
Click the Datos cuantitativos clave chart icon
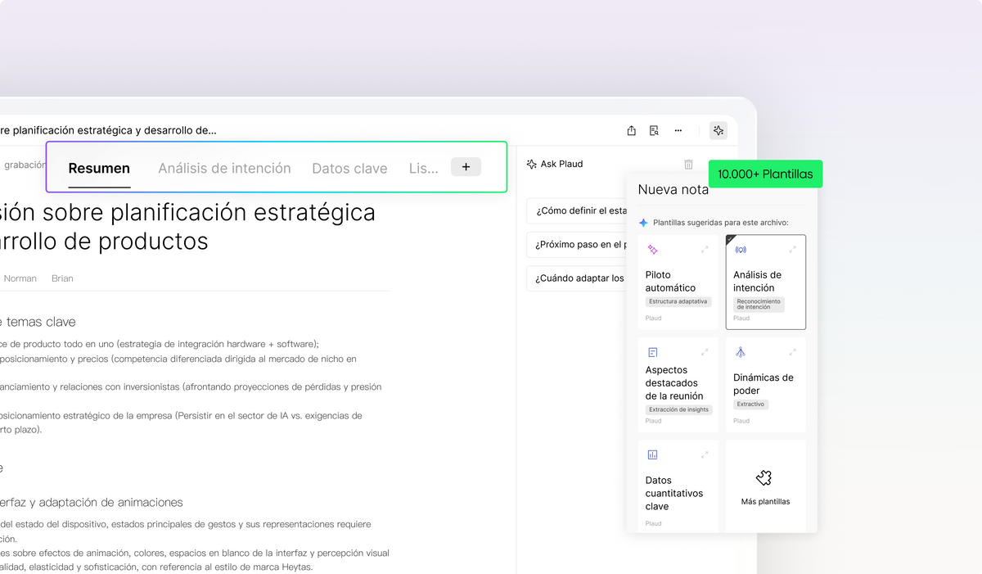(653, 454)
